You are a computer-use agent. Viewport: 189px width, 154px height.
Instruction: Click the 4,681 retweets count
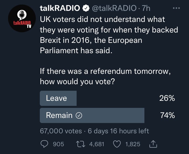97,144
